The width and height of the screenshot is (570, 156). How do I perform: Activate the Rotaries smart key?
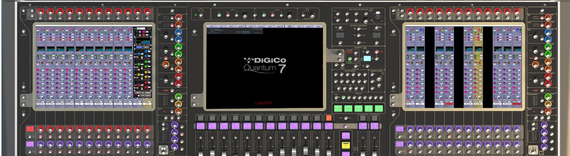[348, 108]
